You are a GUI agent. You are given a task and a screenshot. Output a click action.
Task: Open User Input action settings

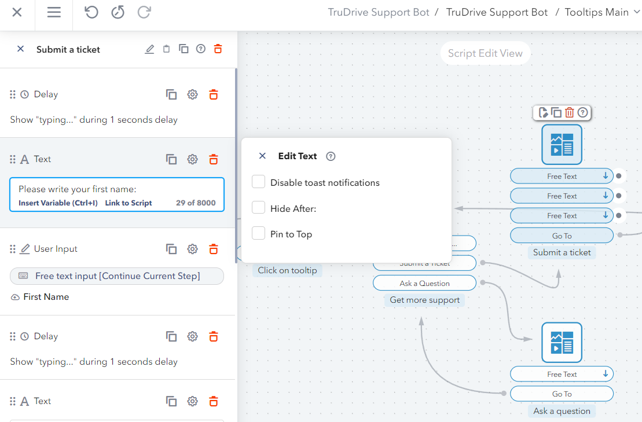(192, 249)
